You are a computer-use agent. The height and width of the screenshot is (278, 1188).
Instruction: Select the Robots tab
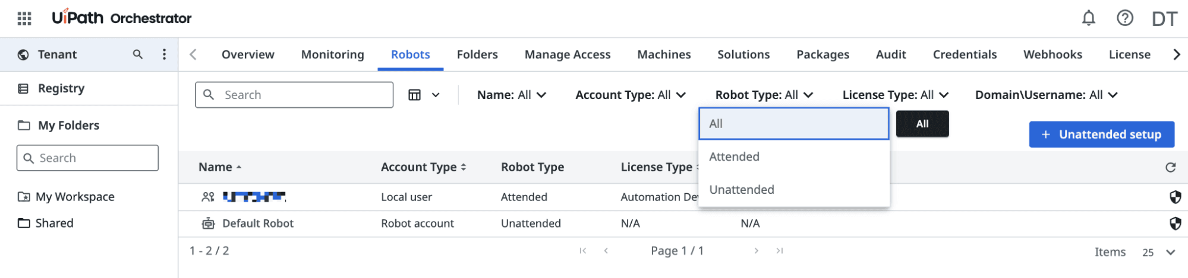pyautogui.click(x=410, y=55)
